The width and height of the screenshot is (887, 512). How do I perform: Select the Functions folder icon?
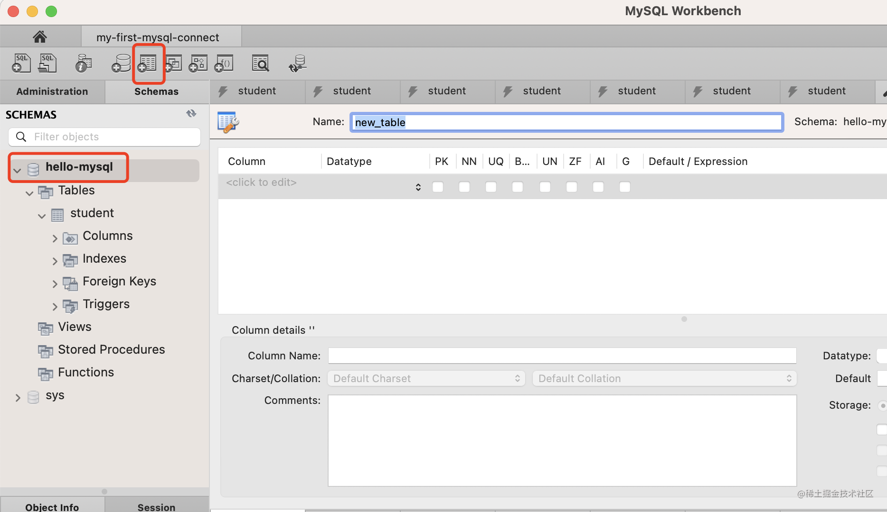coord(46,374)
